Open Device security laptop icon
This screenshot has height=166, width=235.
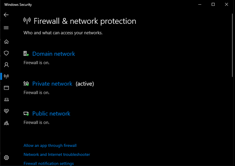[x=6, y=100]
